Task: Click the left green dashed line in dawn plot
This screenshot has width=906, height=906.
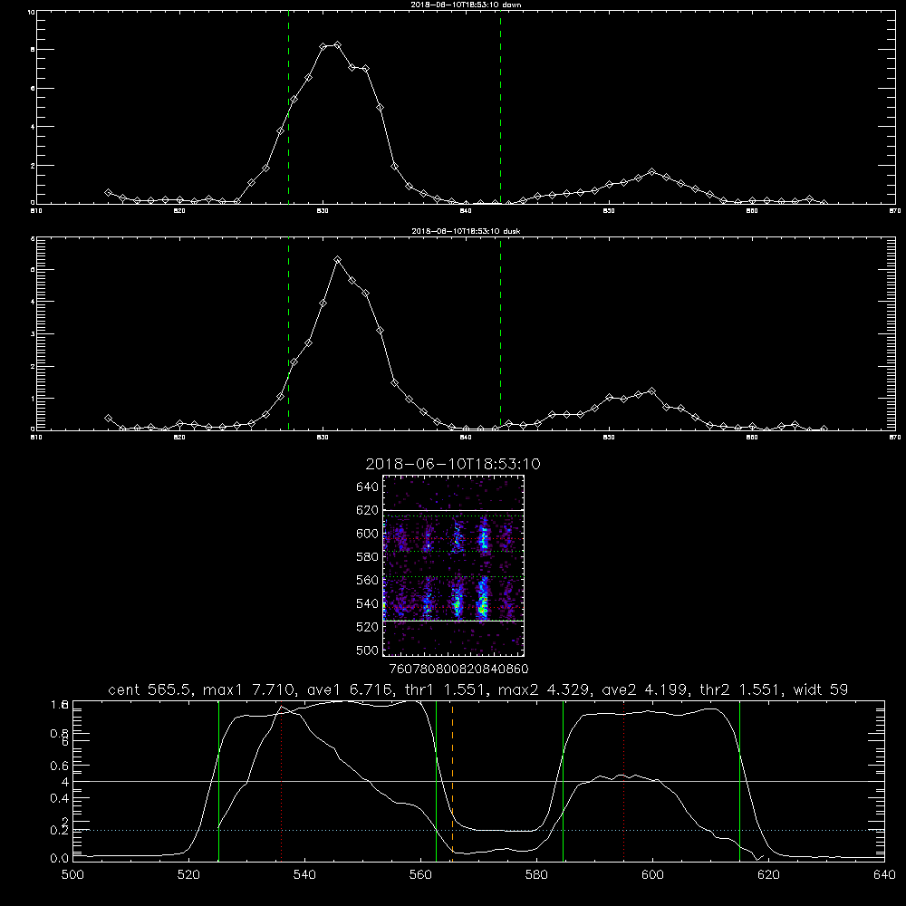Action: coord(288,107)
